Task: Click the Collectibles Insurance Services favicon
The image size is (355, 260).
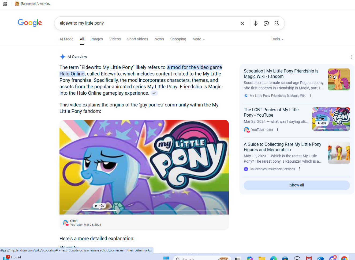Action: [246, 169]
